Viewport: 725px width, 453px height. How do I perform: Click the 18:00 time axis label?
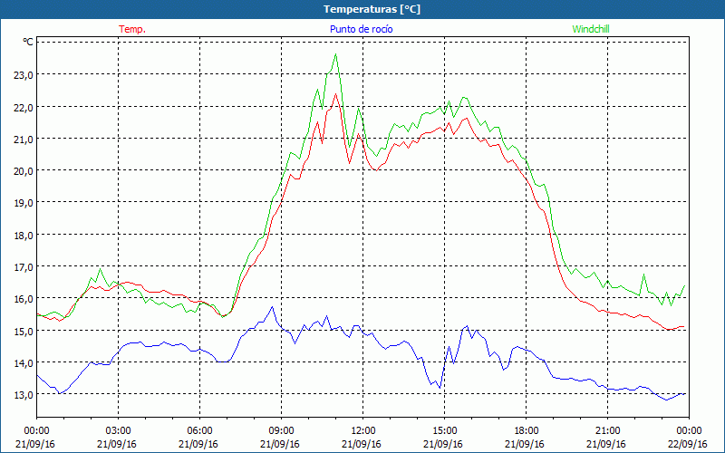(526, 431)
